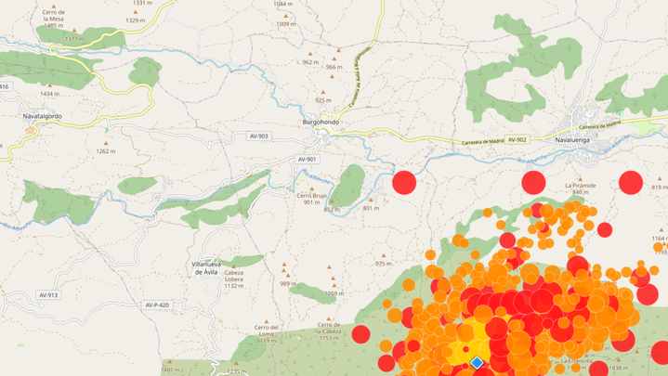Click the 1407 m elevation label
Image resolution: width=668 pixels, height=376 pixels.
[x=170, y=370]
